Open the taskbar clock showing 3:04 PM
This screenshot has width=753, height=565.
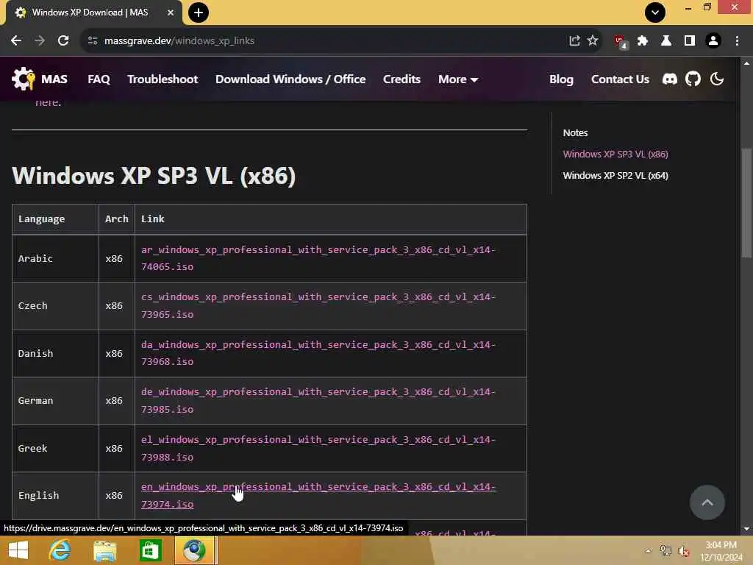tap(721, 551)
